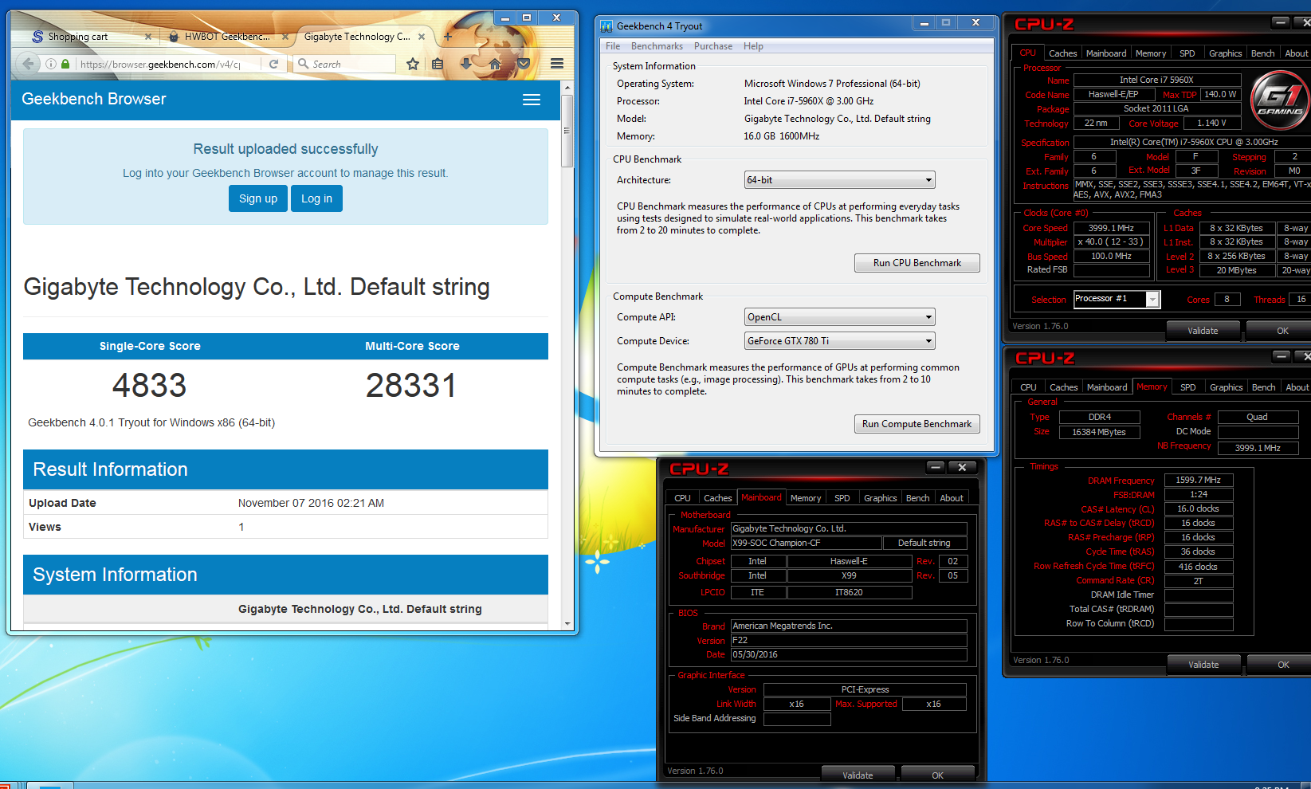Click Validate in top CPU-Z window
Screen dimensions: 1311x789
point(1203,331)
